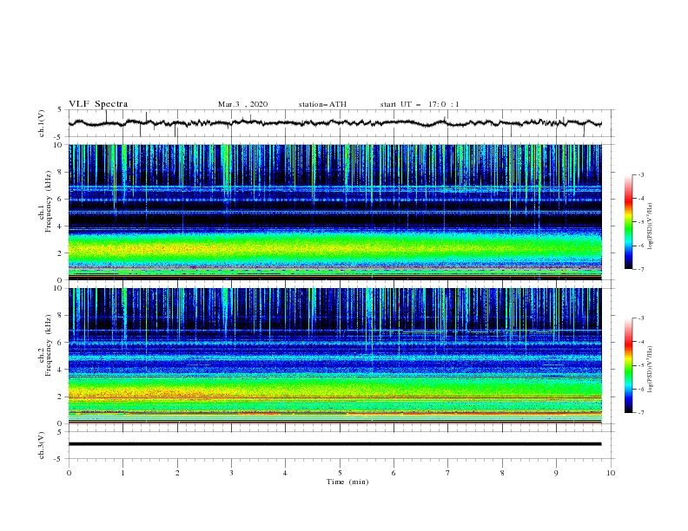Screen dimensions: 688x531
Task: Click the "VLF Spectra" plot title
Action: pyautogui.click(x=98, y=104)
